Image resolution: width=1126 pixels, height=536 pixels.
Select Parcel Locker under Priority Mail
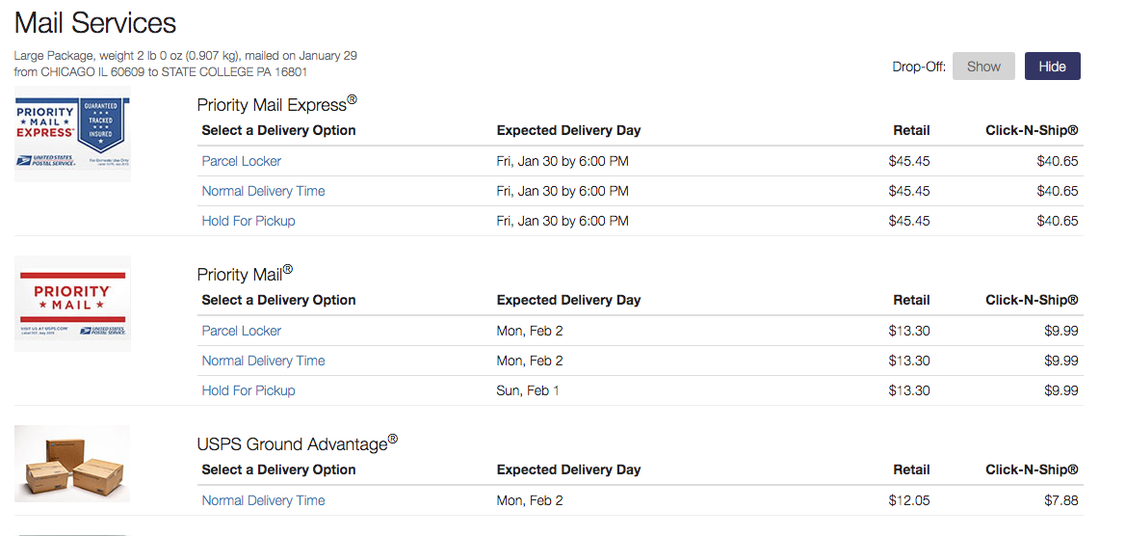[x=242, y=331]
